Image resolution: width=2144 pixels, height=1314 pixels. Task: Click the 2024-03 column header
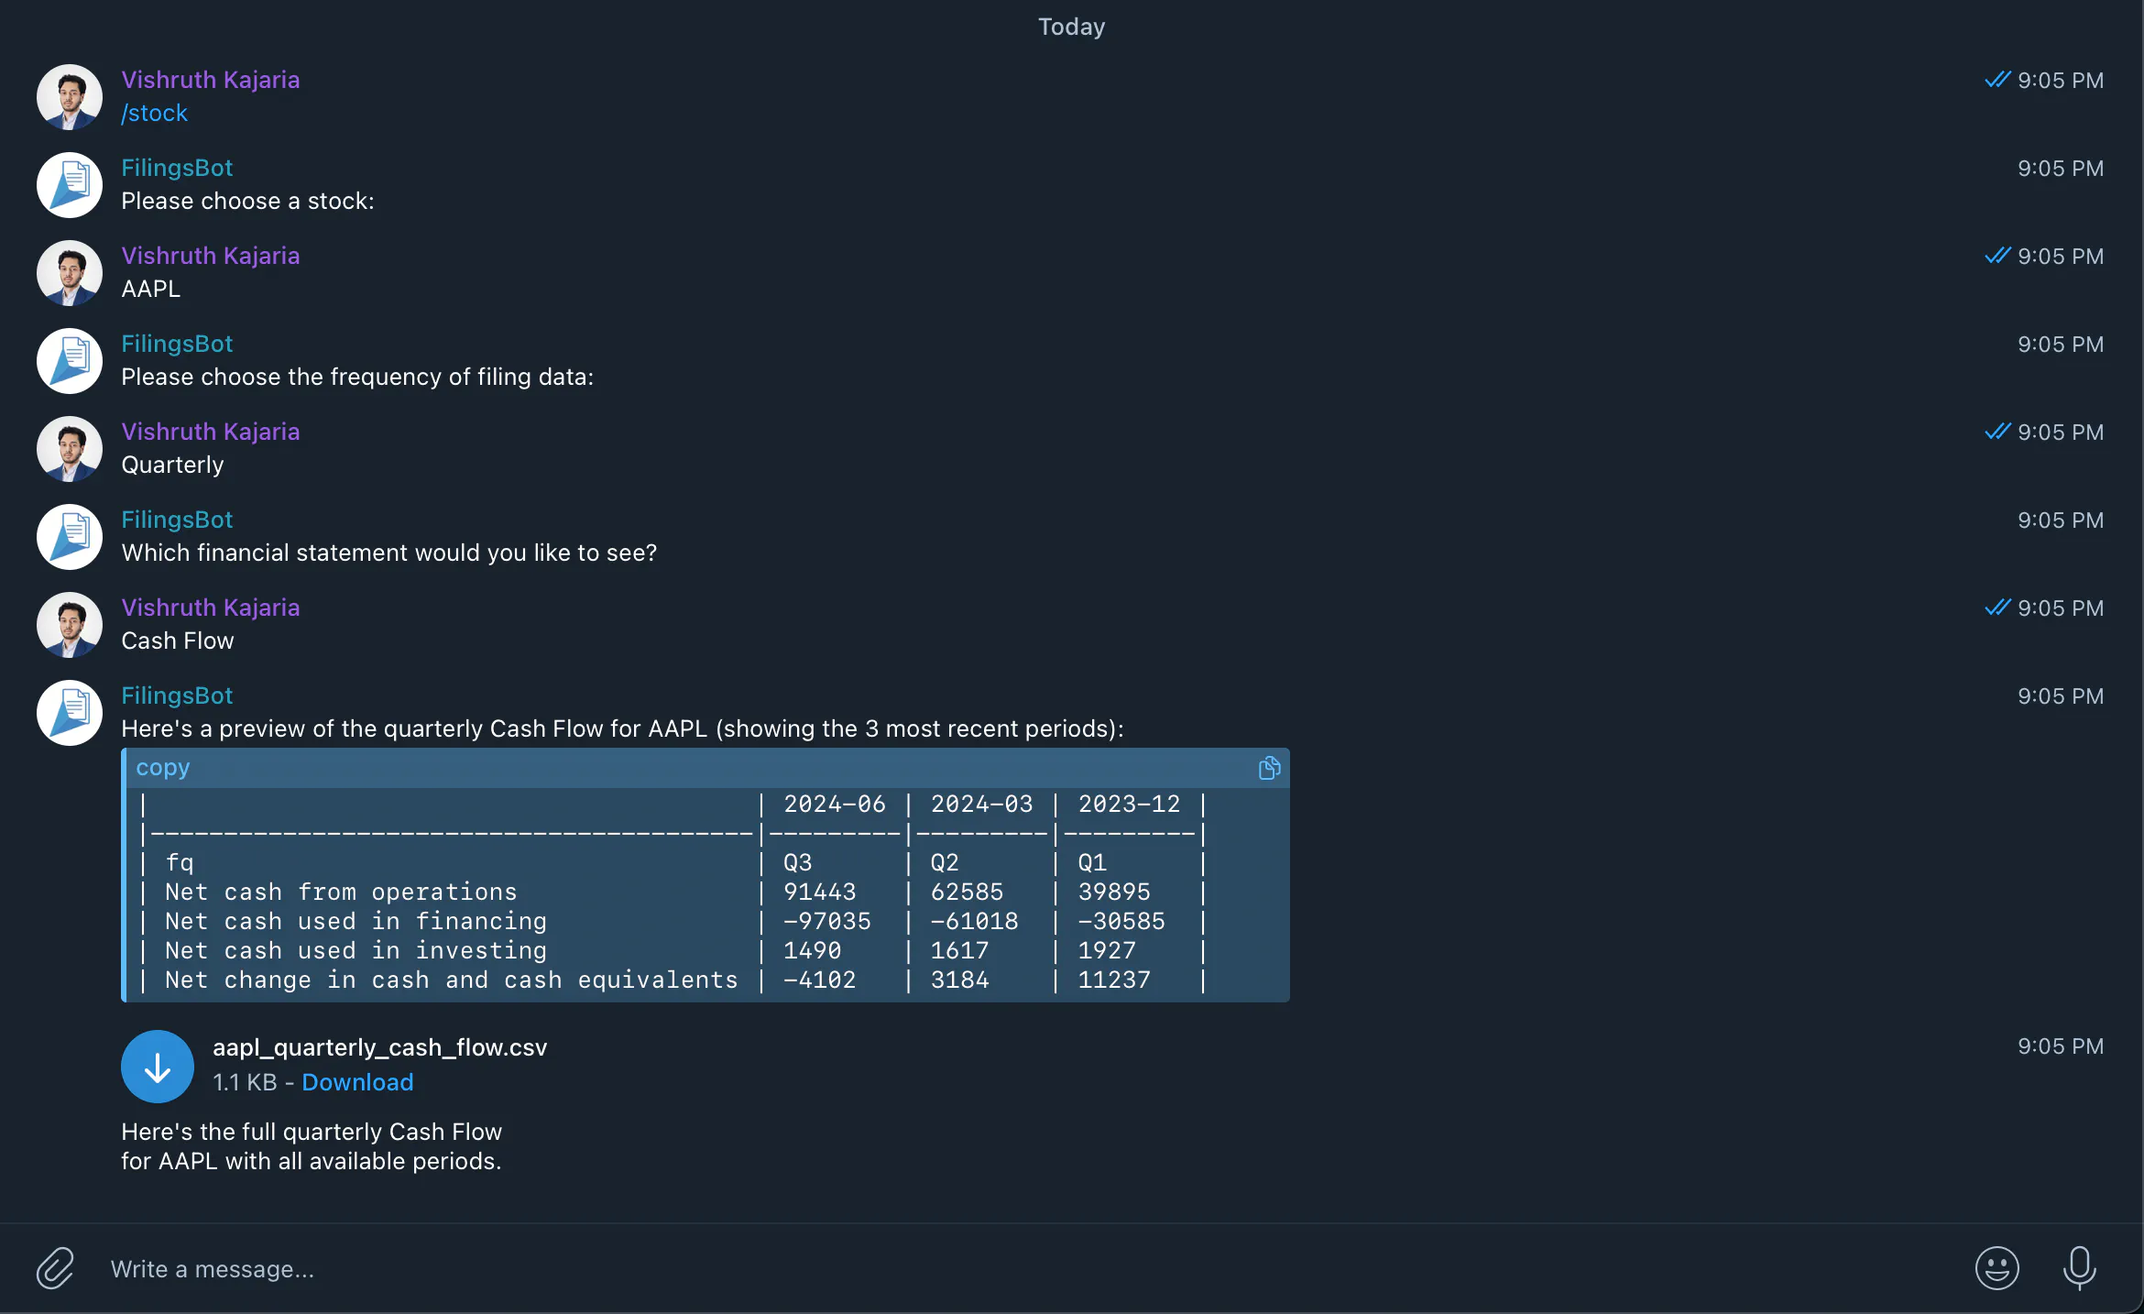(982, 804)
